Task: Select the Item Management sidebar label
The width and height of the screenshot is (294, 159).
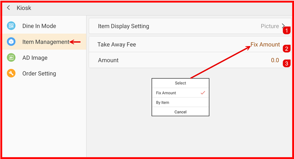Action: click(46, 42)
